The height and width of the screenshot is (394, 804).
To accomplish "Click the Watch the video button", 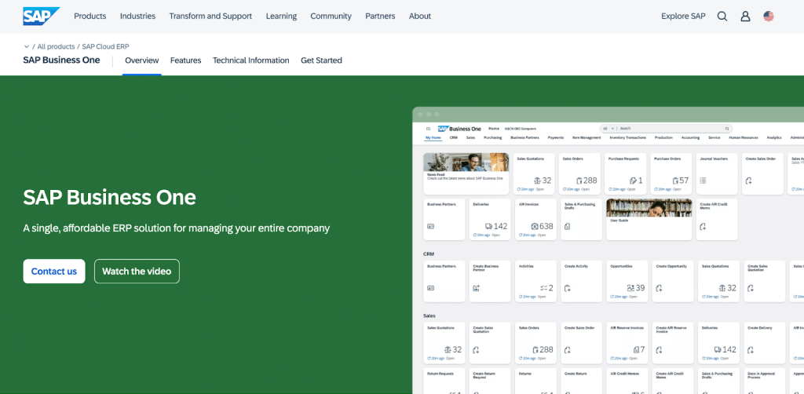I will tap(137, 272).
